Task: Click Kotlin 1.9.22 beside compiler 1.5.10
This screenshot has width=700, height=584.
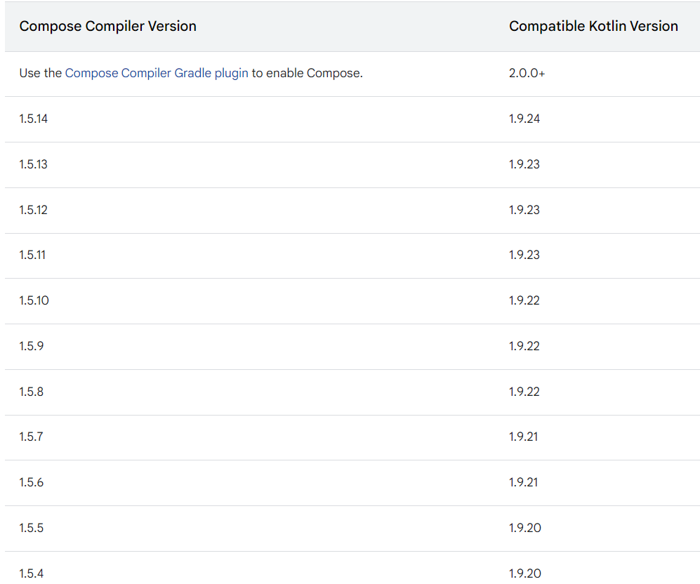Action: click(524, 300)
